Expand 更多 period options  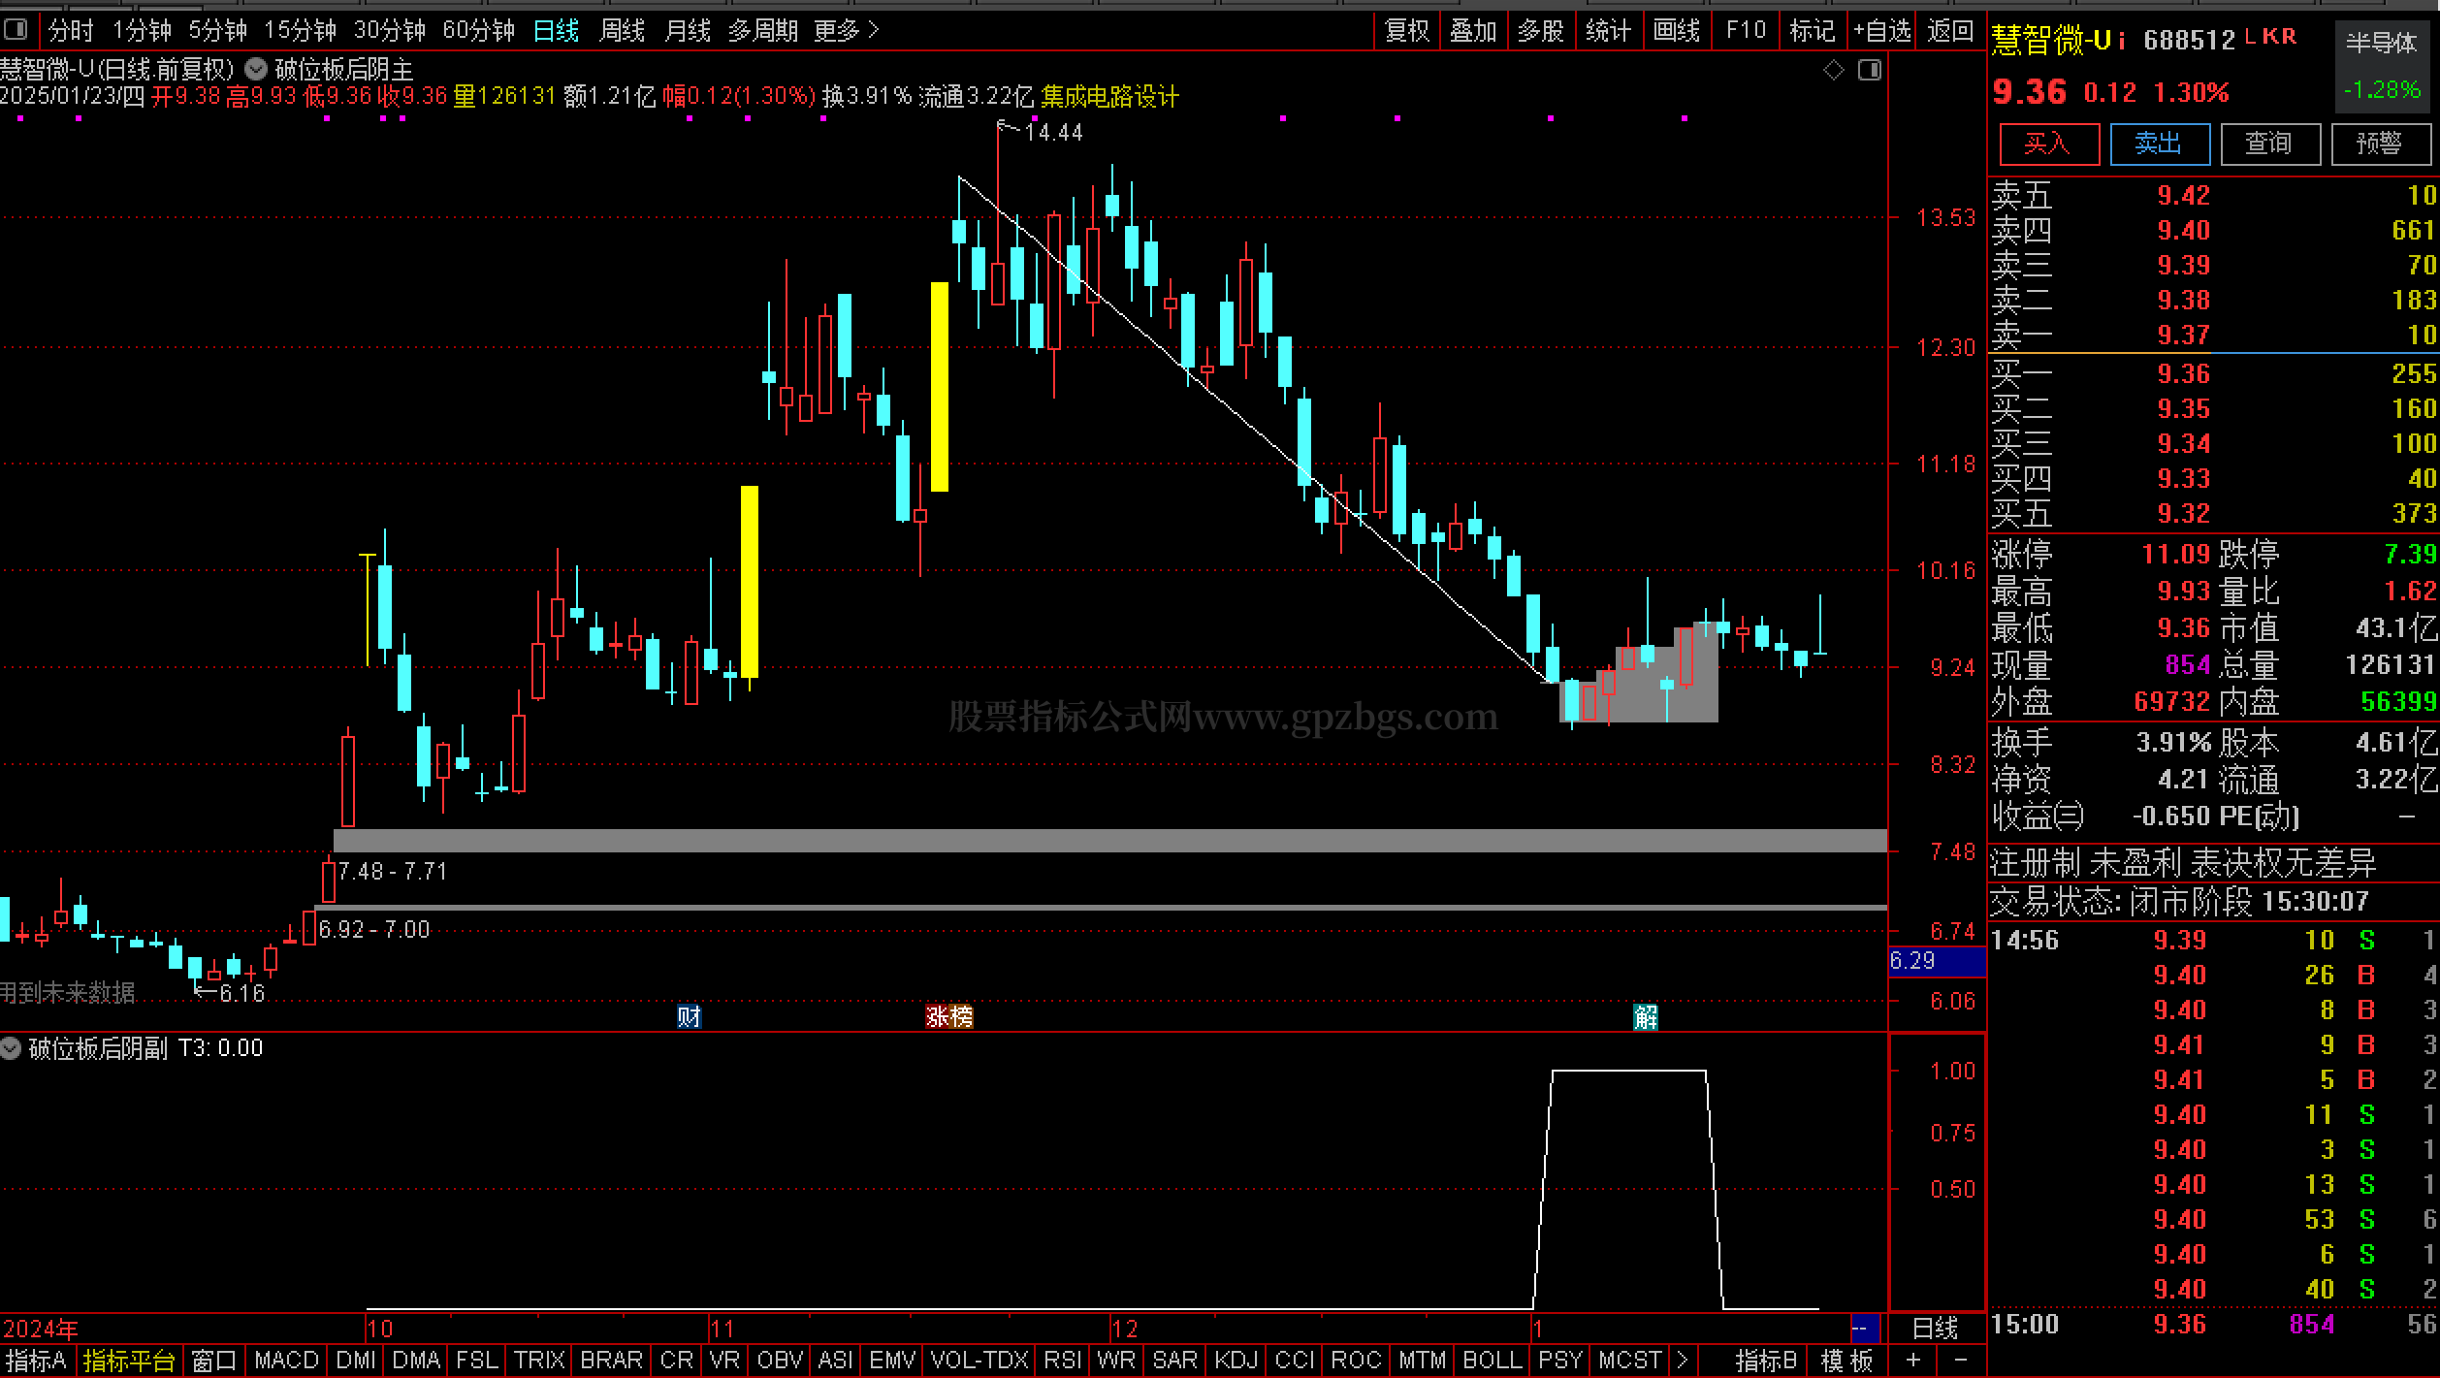[846, 31]
